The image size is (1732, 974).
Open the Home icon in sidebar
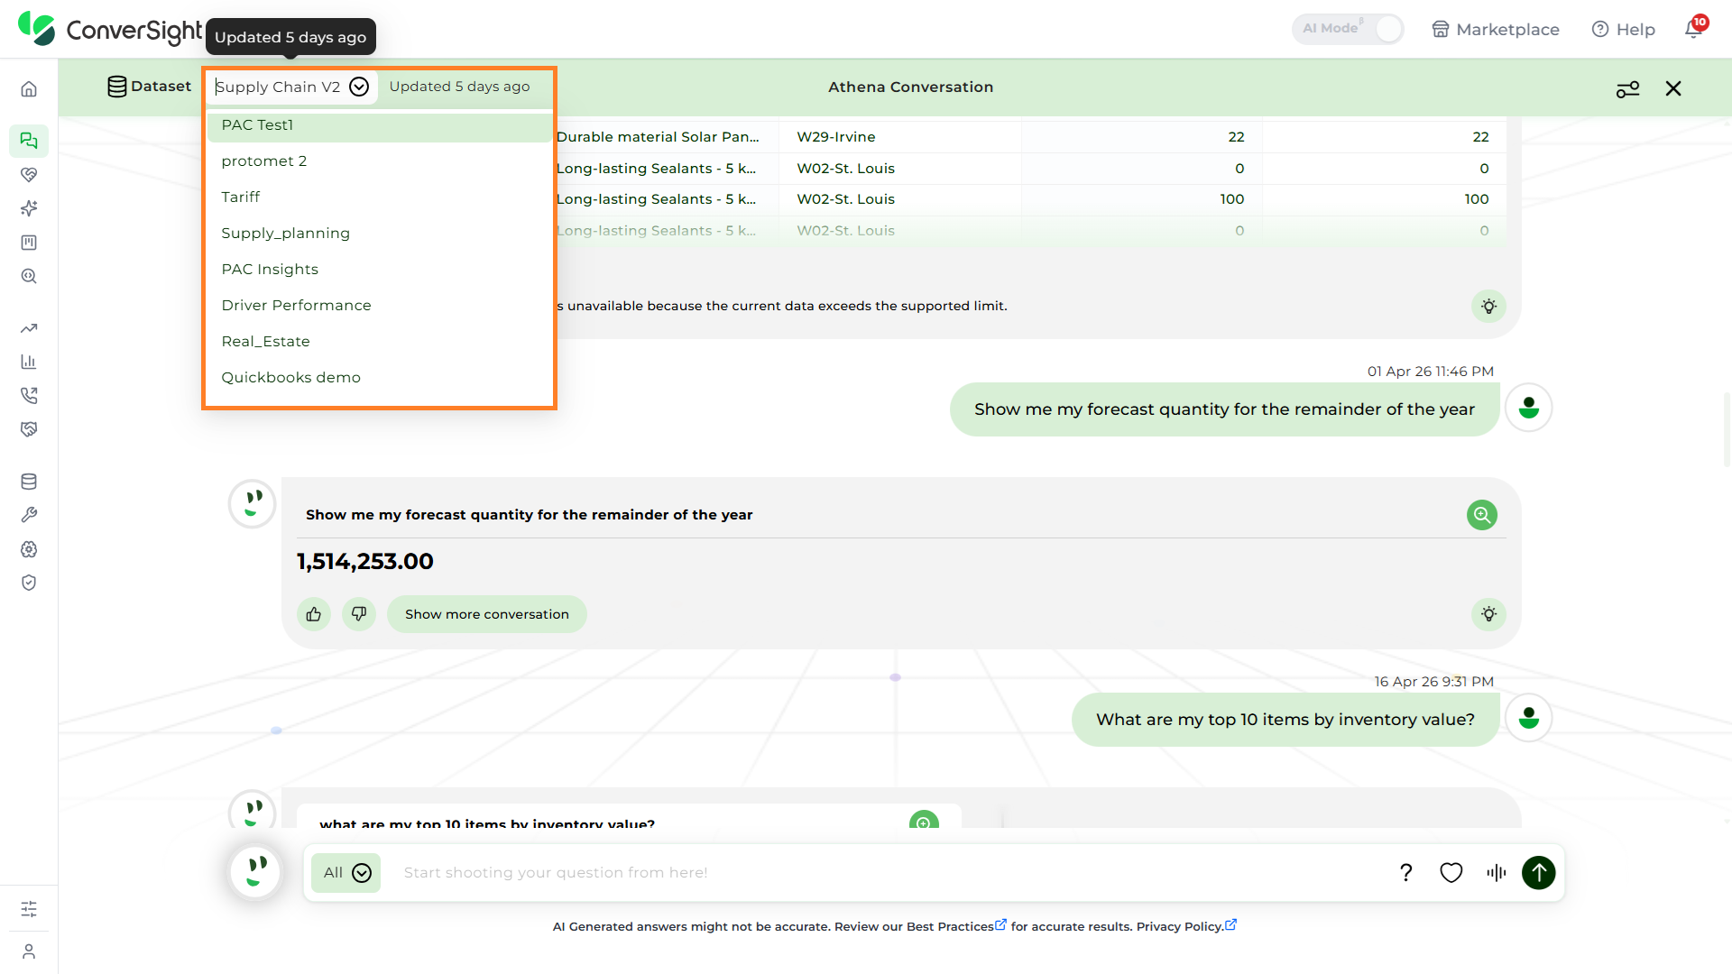tap(29, 89)
